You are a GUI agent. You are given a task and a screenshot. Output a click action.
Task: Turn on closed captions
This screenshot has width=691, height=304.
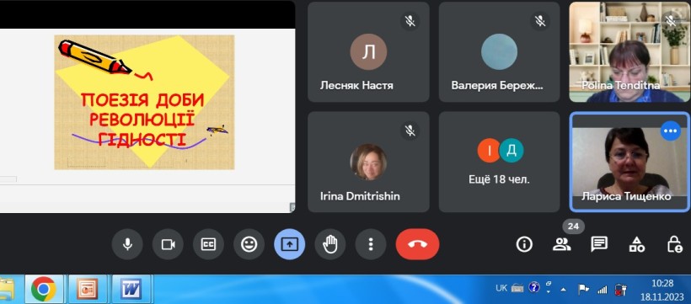208,244
